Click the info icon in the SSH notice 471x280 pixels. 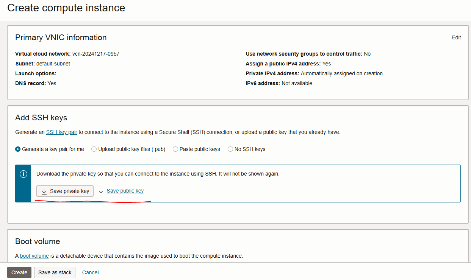tap(23, 174)
